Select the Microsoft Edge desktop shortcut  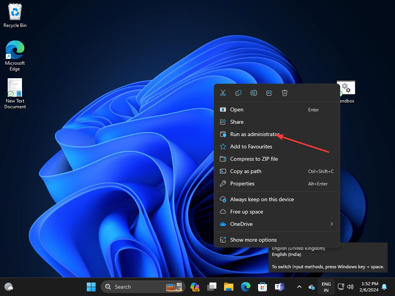point(15,56)
